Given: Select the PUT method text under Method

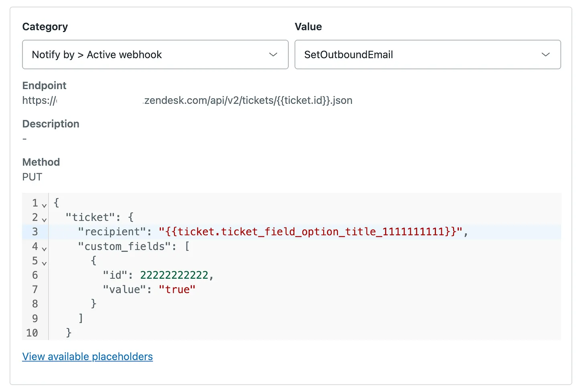Looking at the screenshot, I should [32, 176].
